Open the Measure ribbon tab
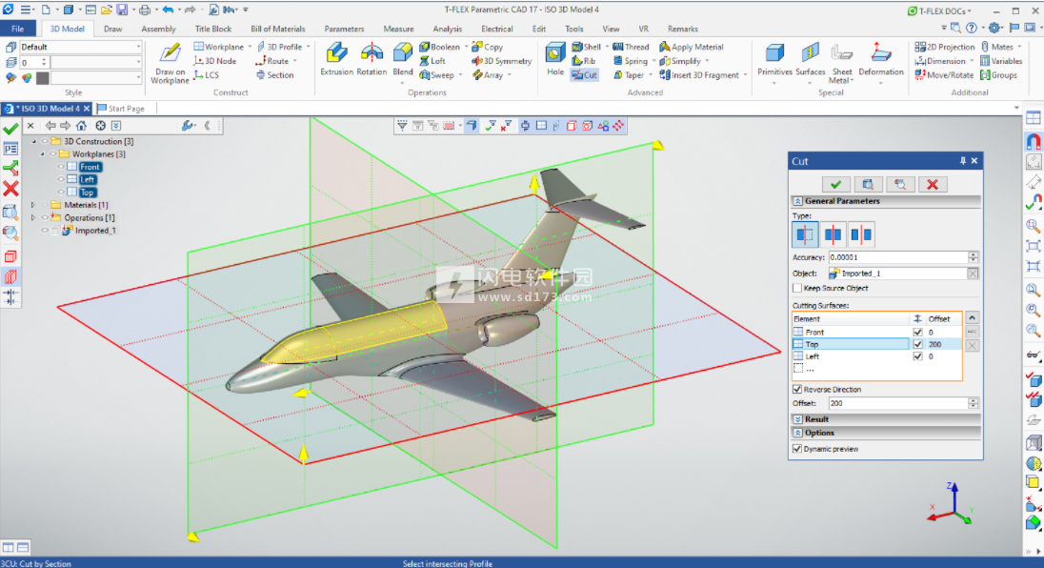The width and height of the screenshot is (1044, 568). click(x=398, y=29)
